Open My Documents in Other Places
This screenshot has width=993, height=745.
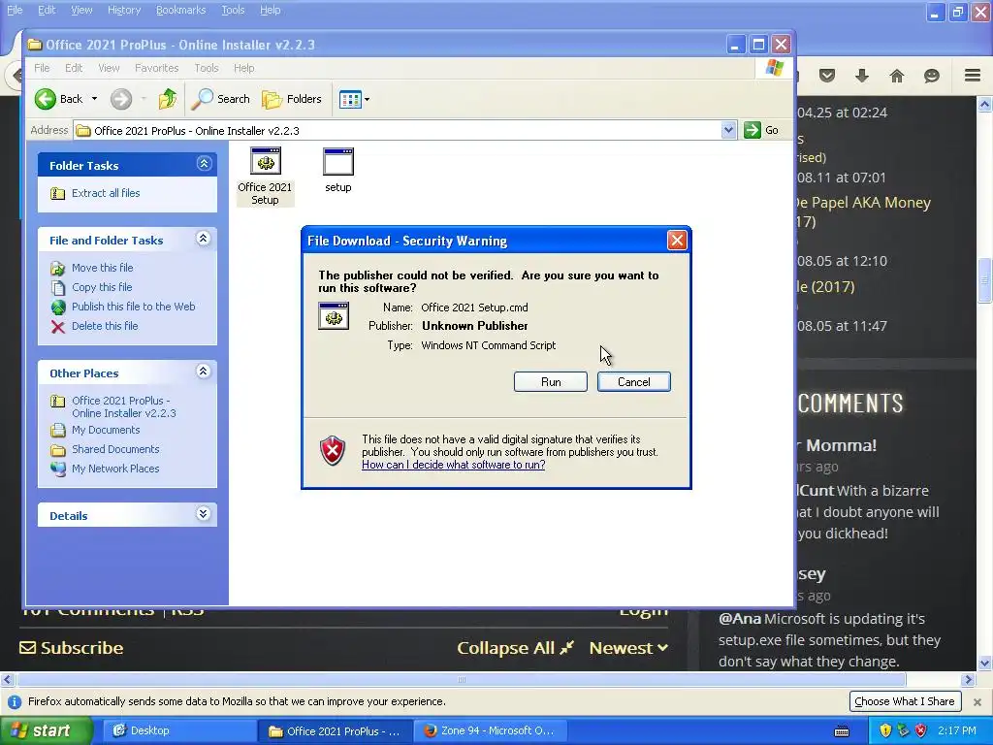(105, 430)
